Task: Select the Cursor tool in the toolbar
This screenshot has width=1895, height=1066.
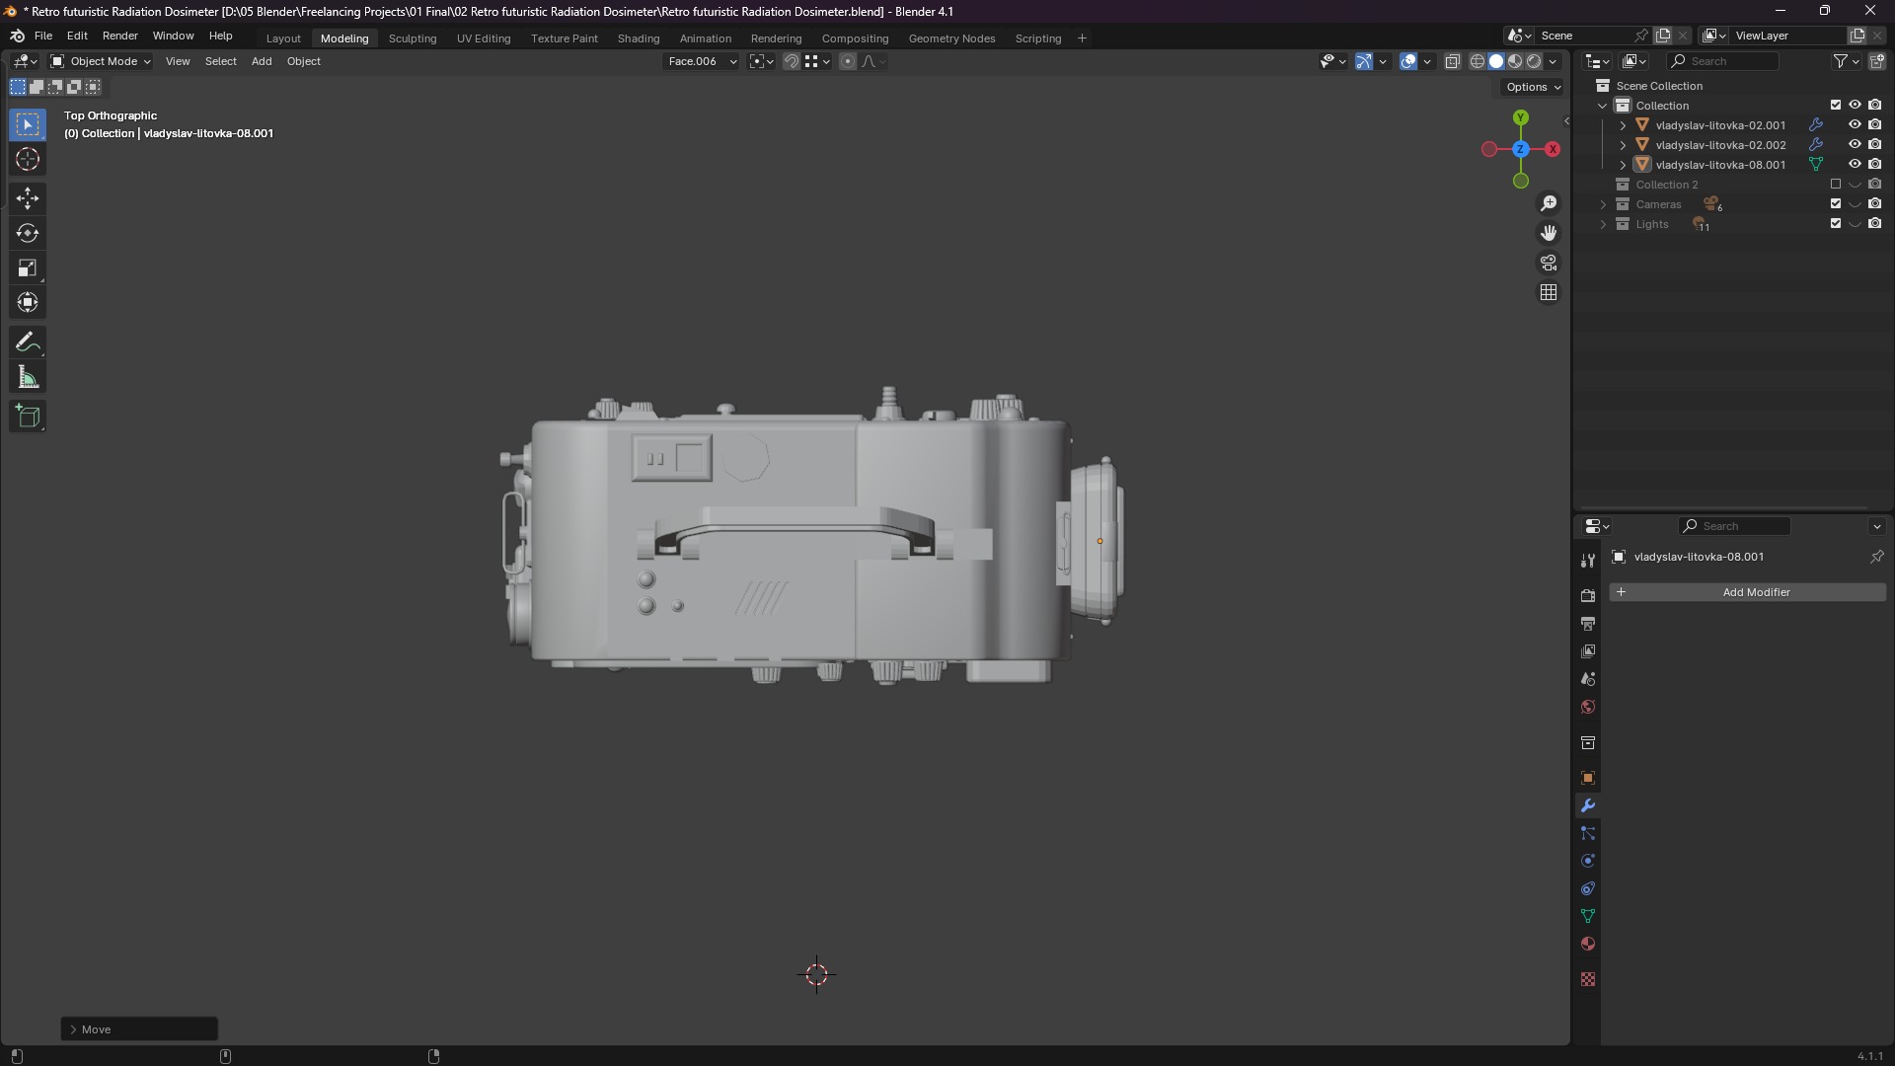Action: pos(28,160)
